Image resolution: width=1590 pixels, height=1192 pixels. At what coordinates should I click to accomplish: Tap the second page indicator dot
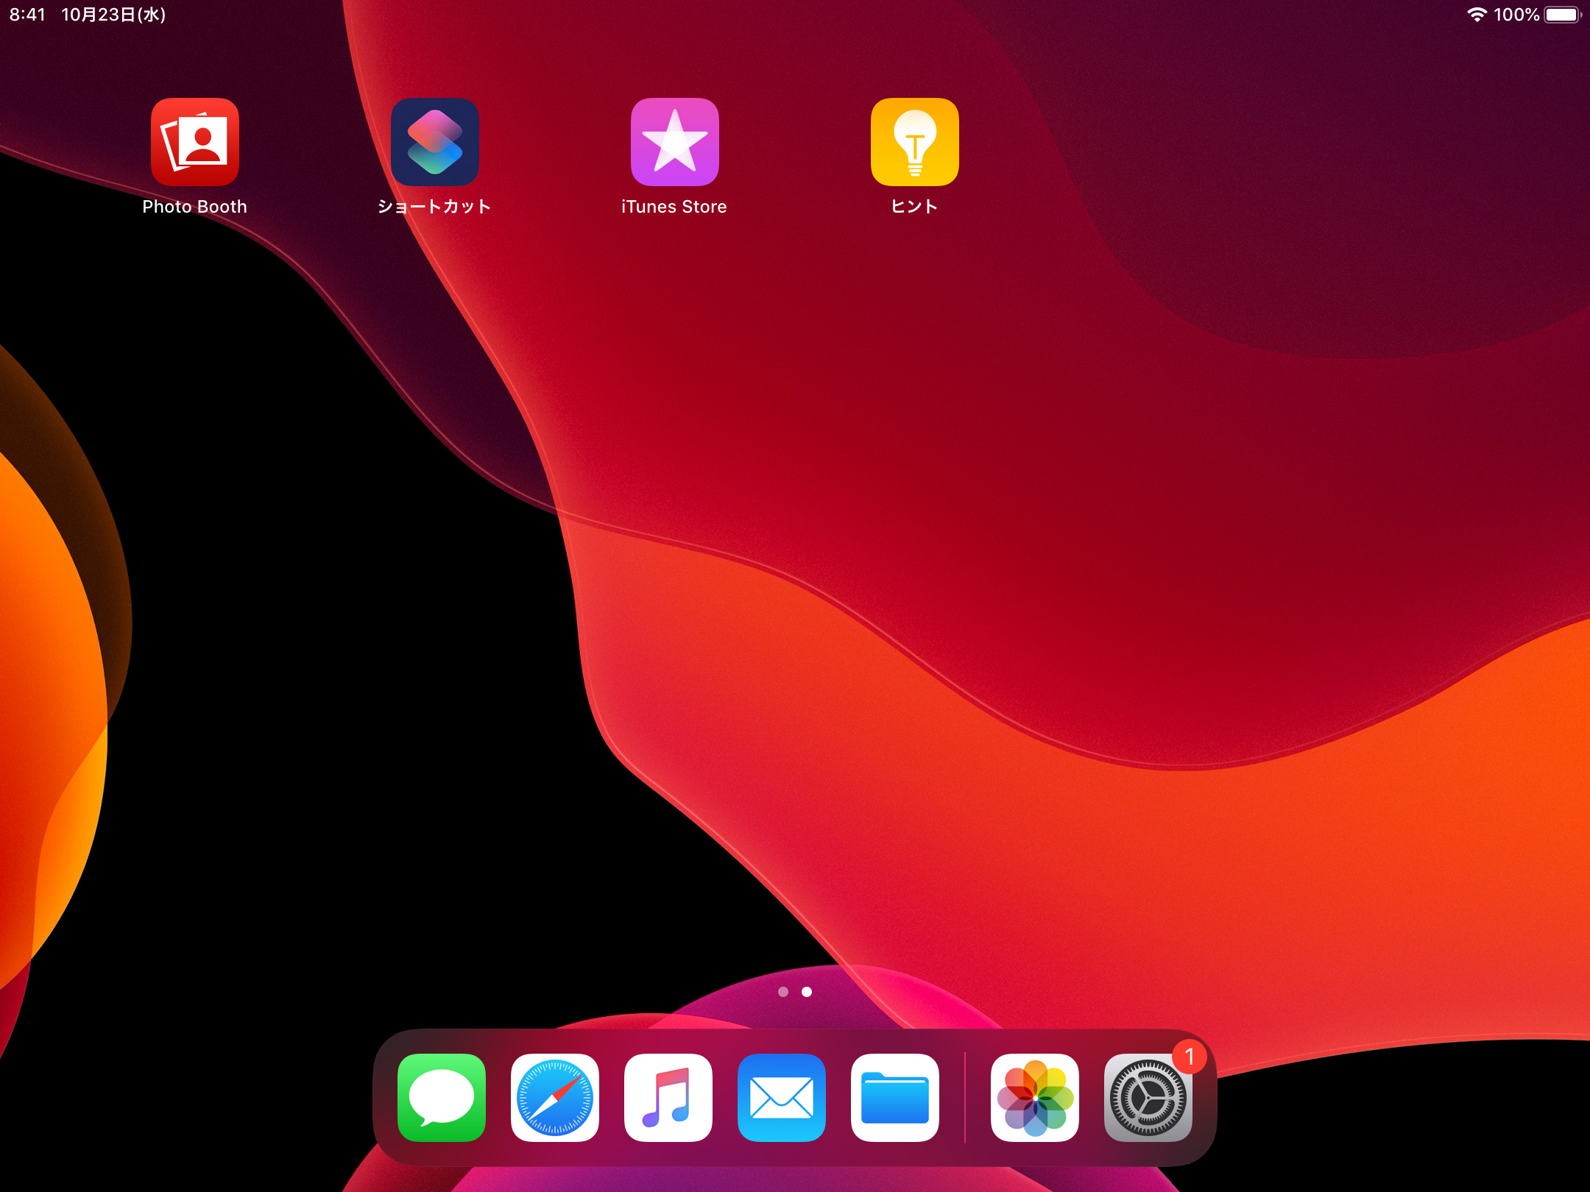pyautogui.click(x=807, y=992)
